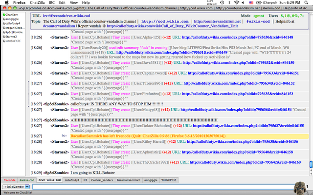
Task: Click the Wi-Fi status icon
Action: point(237,2)
